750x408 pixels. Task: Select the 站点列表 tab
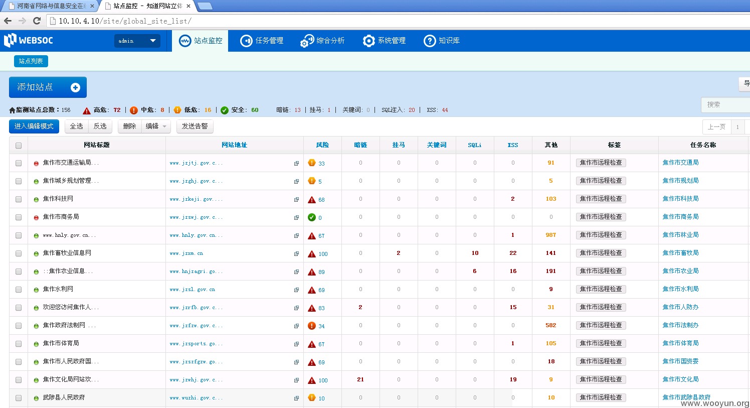point(31,61)
